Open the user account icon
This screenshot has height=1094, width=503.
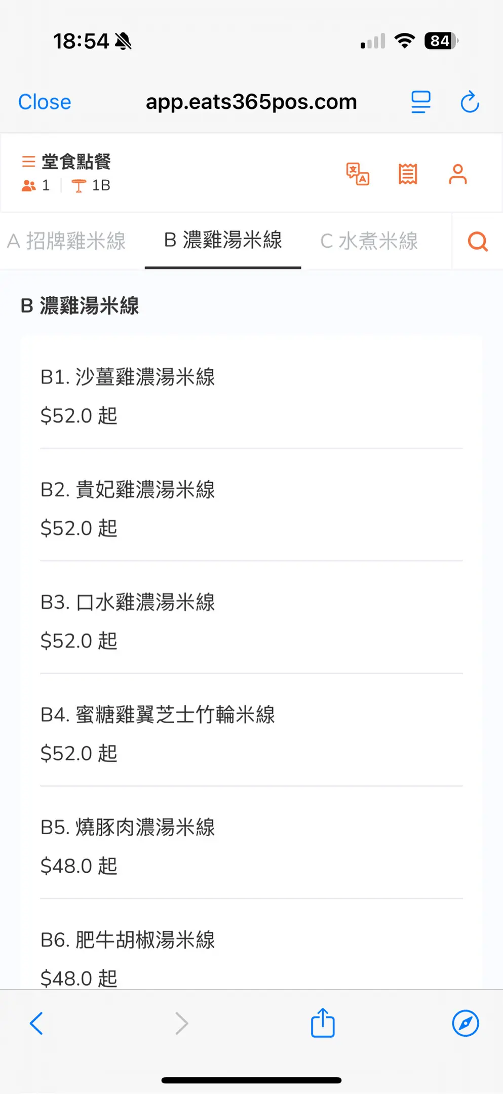pyautogui.click(x=458, y=174)
